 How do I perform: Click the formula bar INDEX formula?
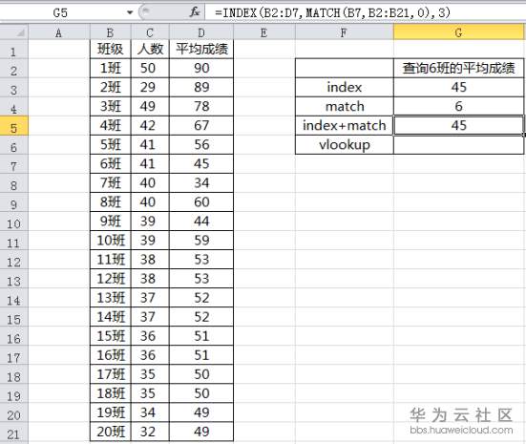pyautogui.click(x=332, y=12)
